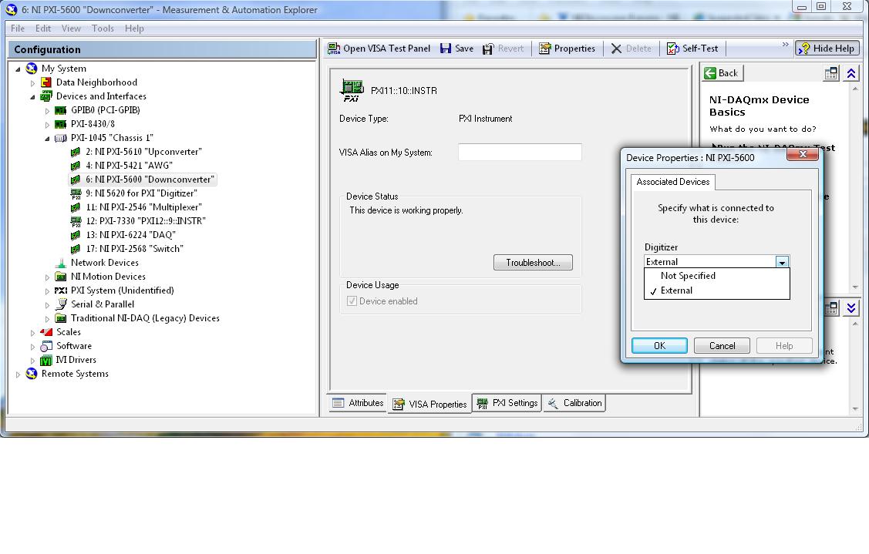Image resolution: width=869 pixels, height=554 pixels.
Task: Click the NI PXI-5421 AWG device icon
Action: [76, 166]
